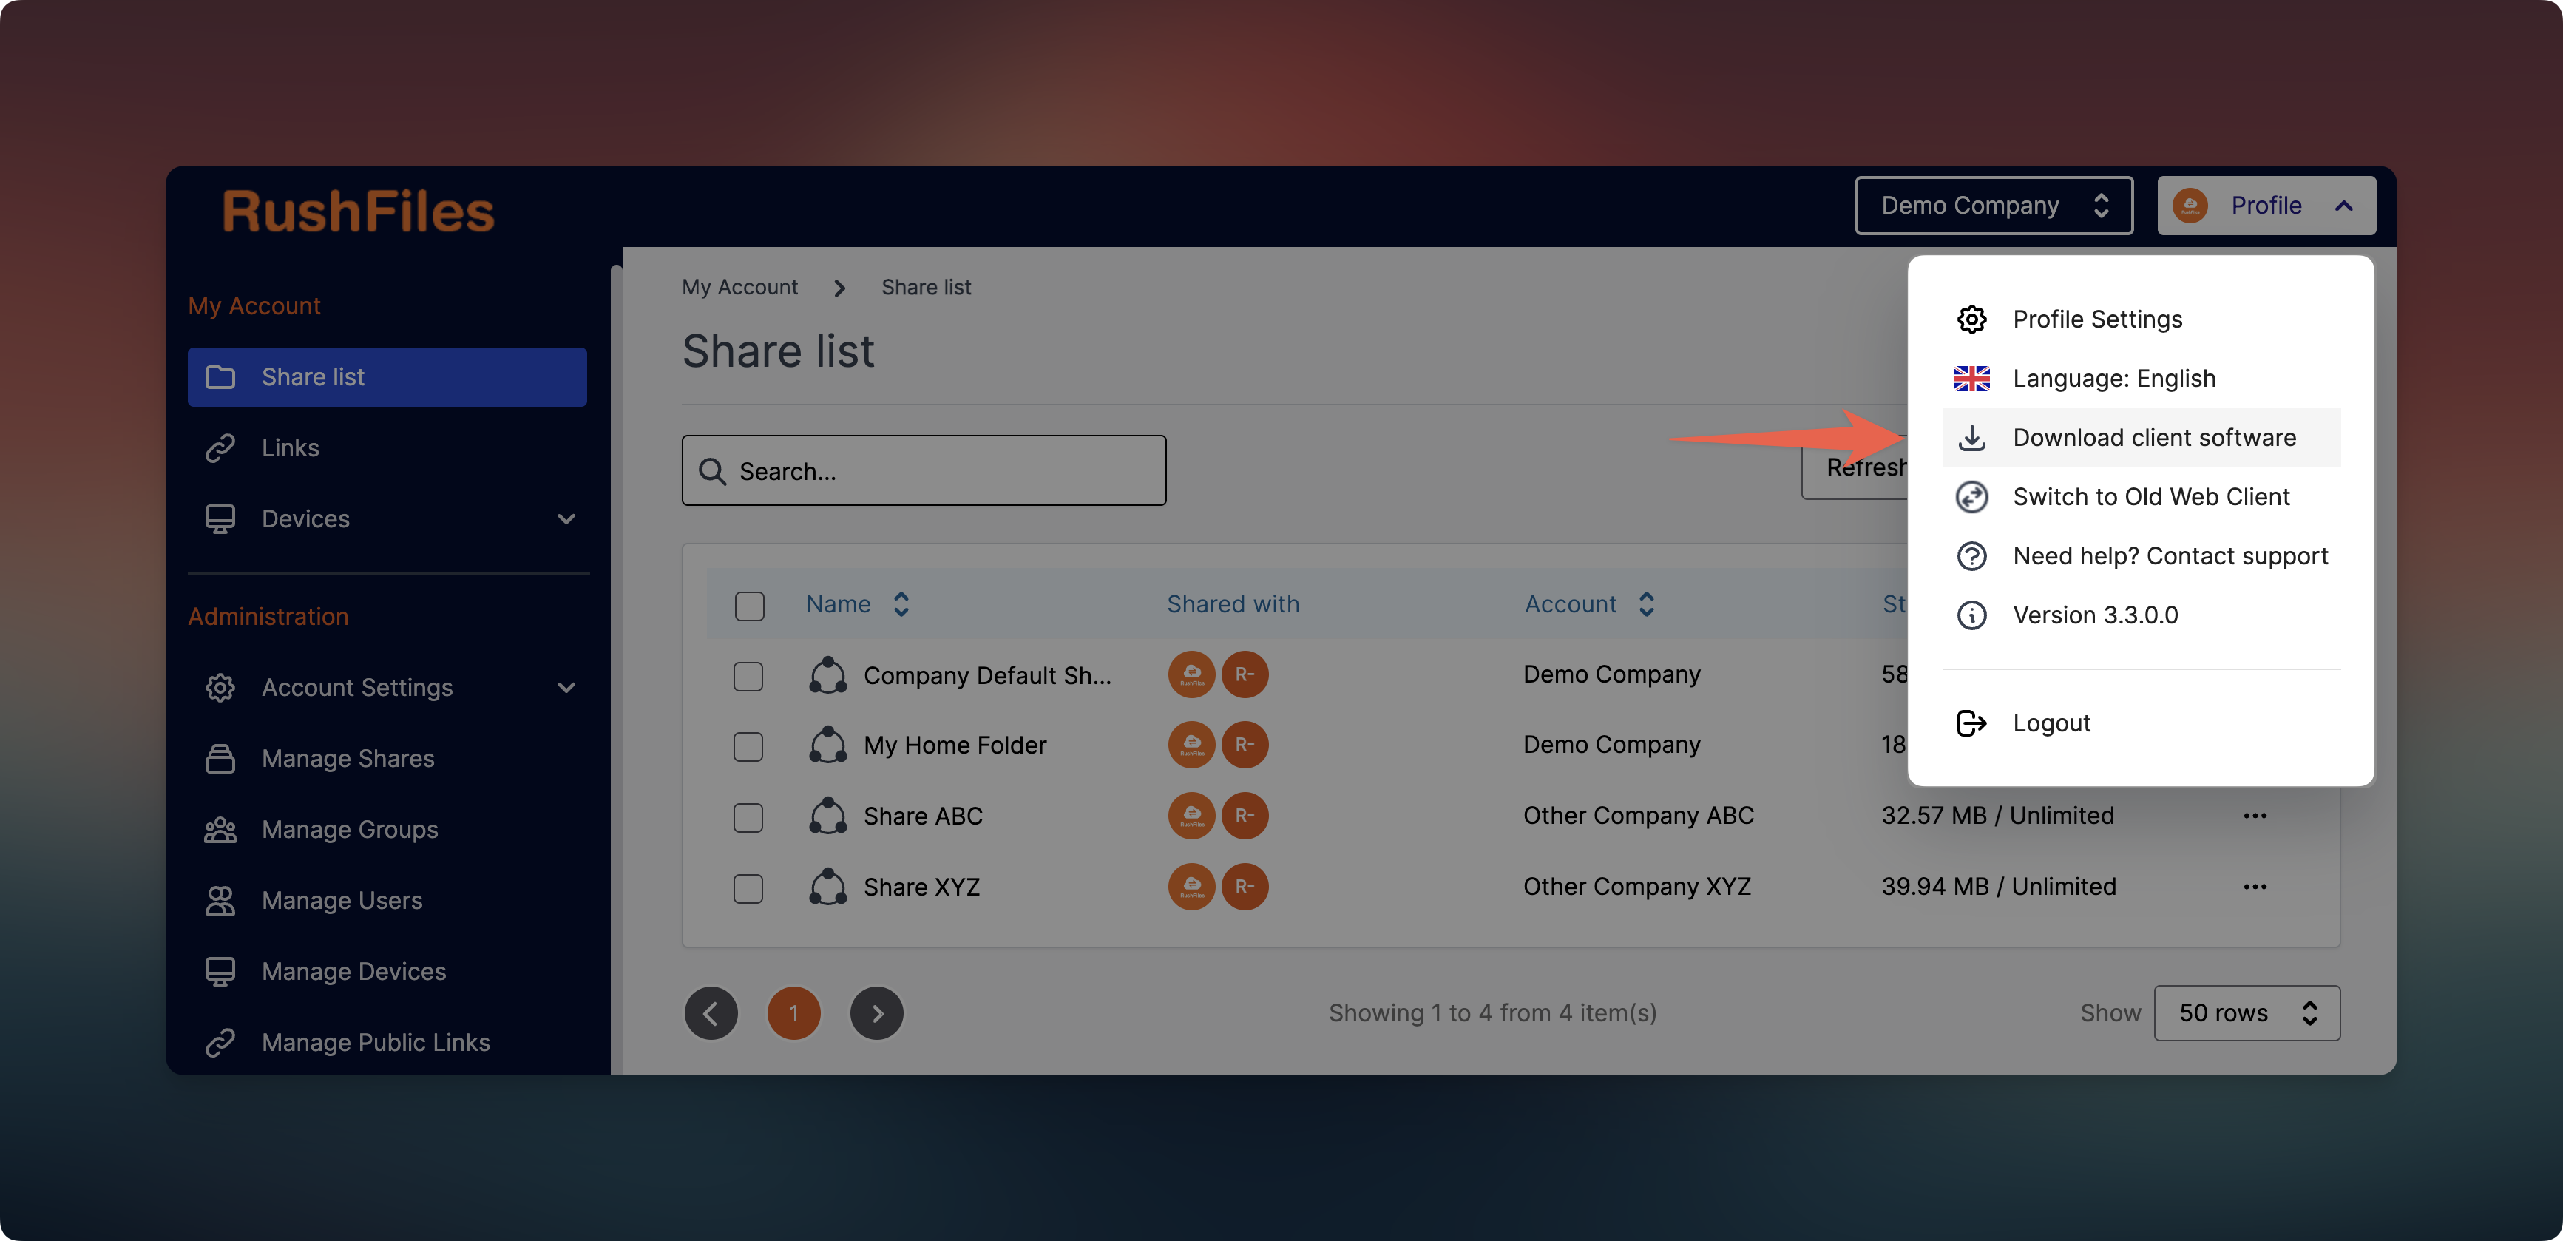2563x1241 pixels.
Task: Click the Profile Settings gear icon
Action: [1971, 319]
